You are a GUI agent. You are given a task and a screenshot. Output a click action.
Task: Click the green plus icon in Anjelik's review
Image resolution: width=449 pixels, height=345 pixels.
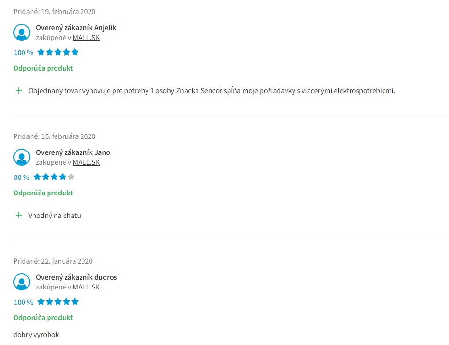click(x=19, y=91)
